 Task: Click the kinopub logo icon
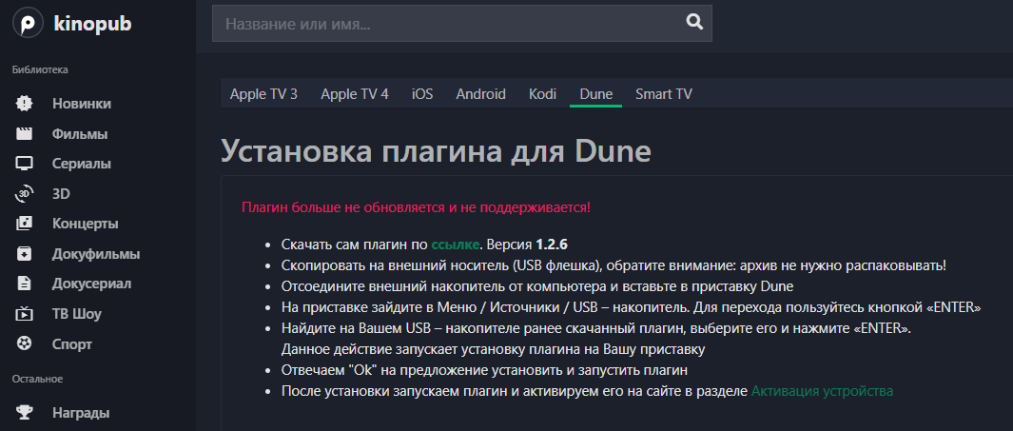[28, 25]
